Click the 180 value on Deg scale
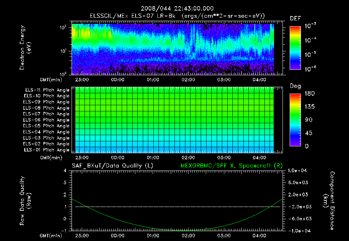 point(309,94)
